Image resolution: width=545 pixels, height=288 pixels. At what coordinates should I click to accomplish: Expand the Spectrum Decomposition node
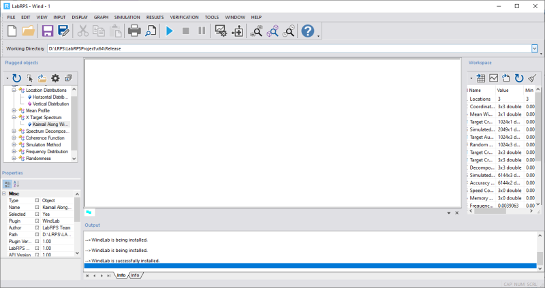click(x=14, y=131)
